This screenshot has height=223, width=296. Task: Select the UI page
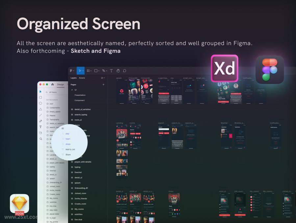(75, 90)
